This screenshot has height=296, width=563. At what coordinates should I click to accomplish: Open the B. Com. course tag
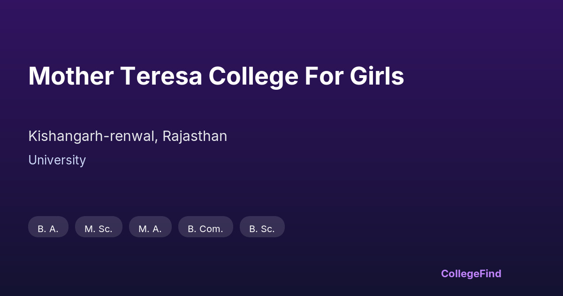coord(205,229)
